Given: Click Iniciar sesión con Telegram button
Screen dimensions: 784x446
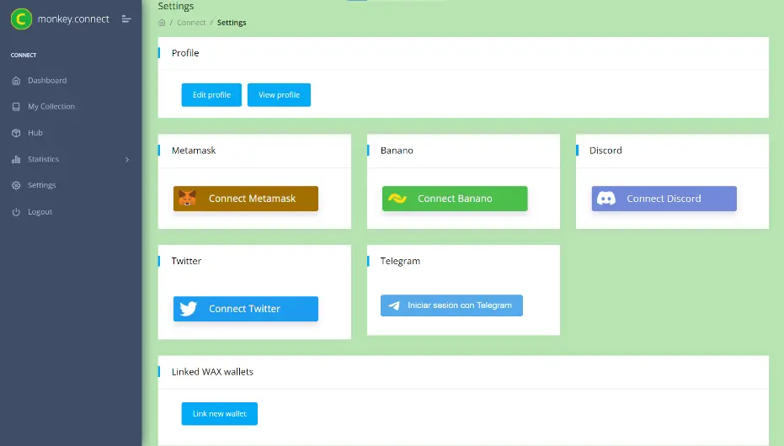Looking at the screenshot, I should pos(451,305).
